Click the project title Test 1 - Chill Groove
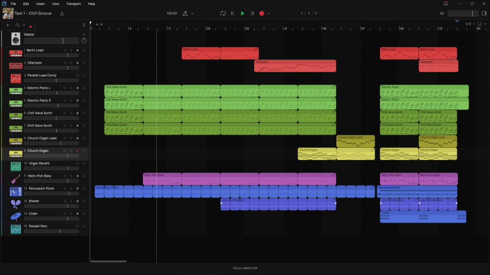Screen dimensions: 490x275 pyautogui.click(x=33, y=13)
